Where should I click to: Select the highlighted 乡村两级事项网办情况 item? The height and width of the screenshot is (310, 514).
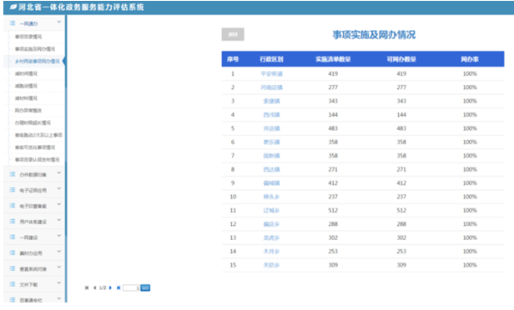click(37, 61)
